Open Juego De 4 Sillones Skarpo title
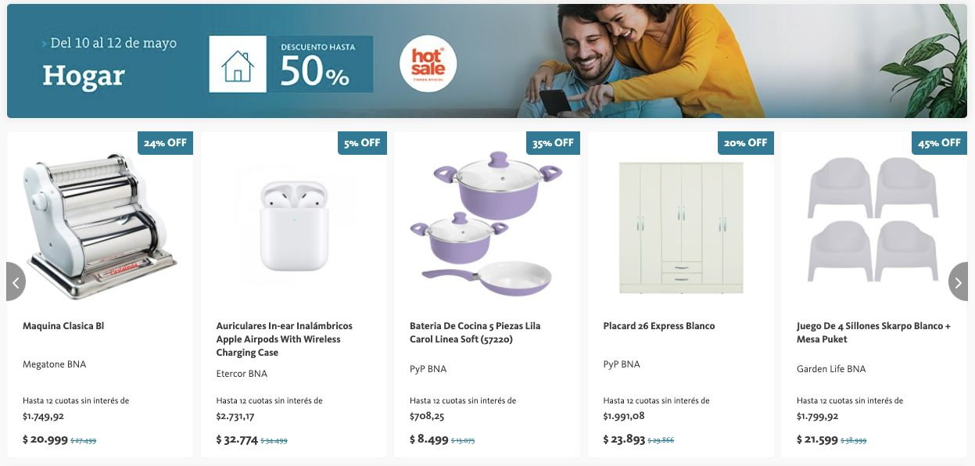Viewport: 975px width, 466px height. tap(873, 332)
